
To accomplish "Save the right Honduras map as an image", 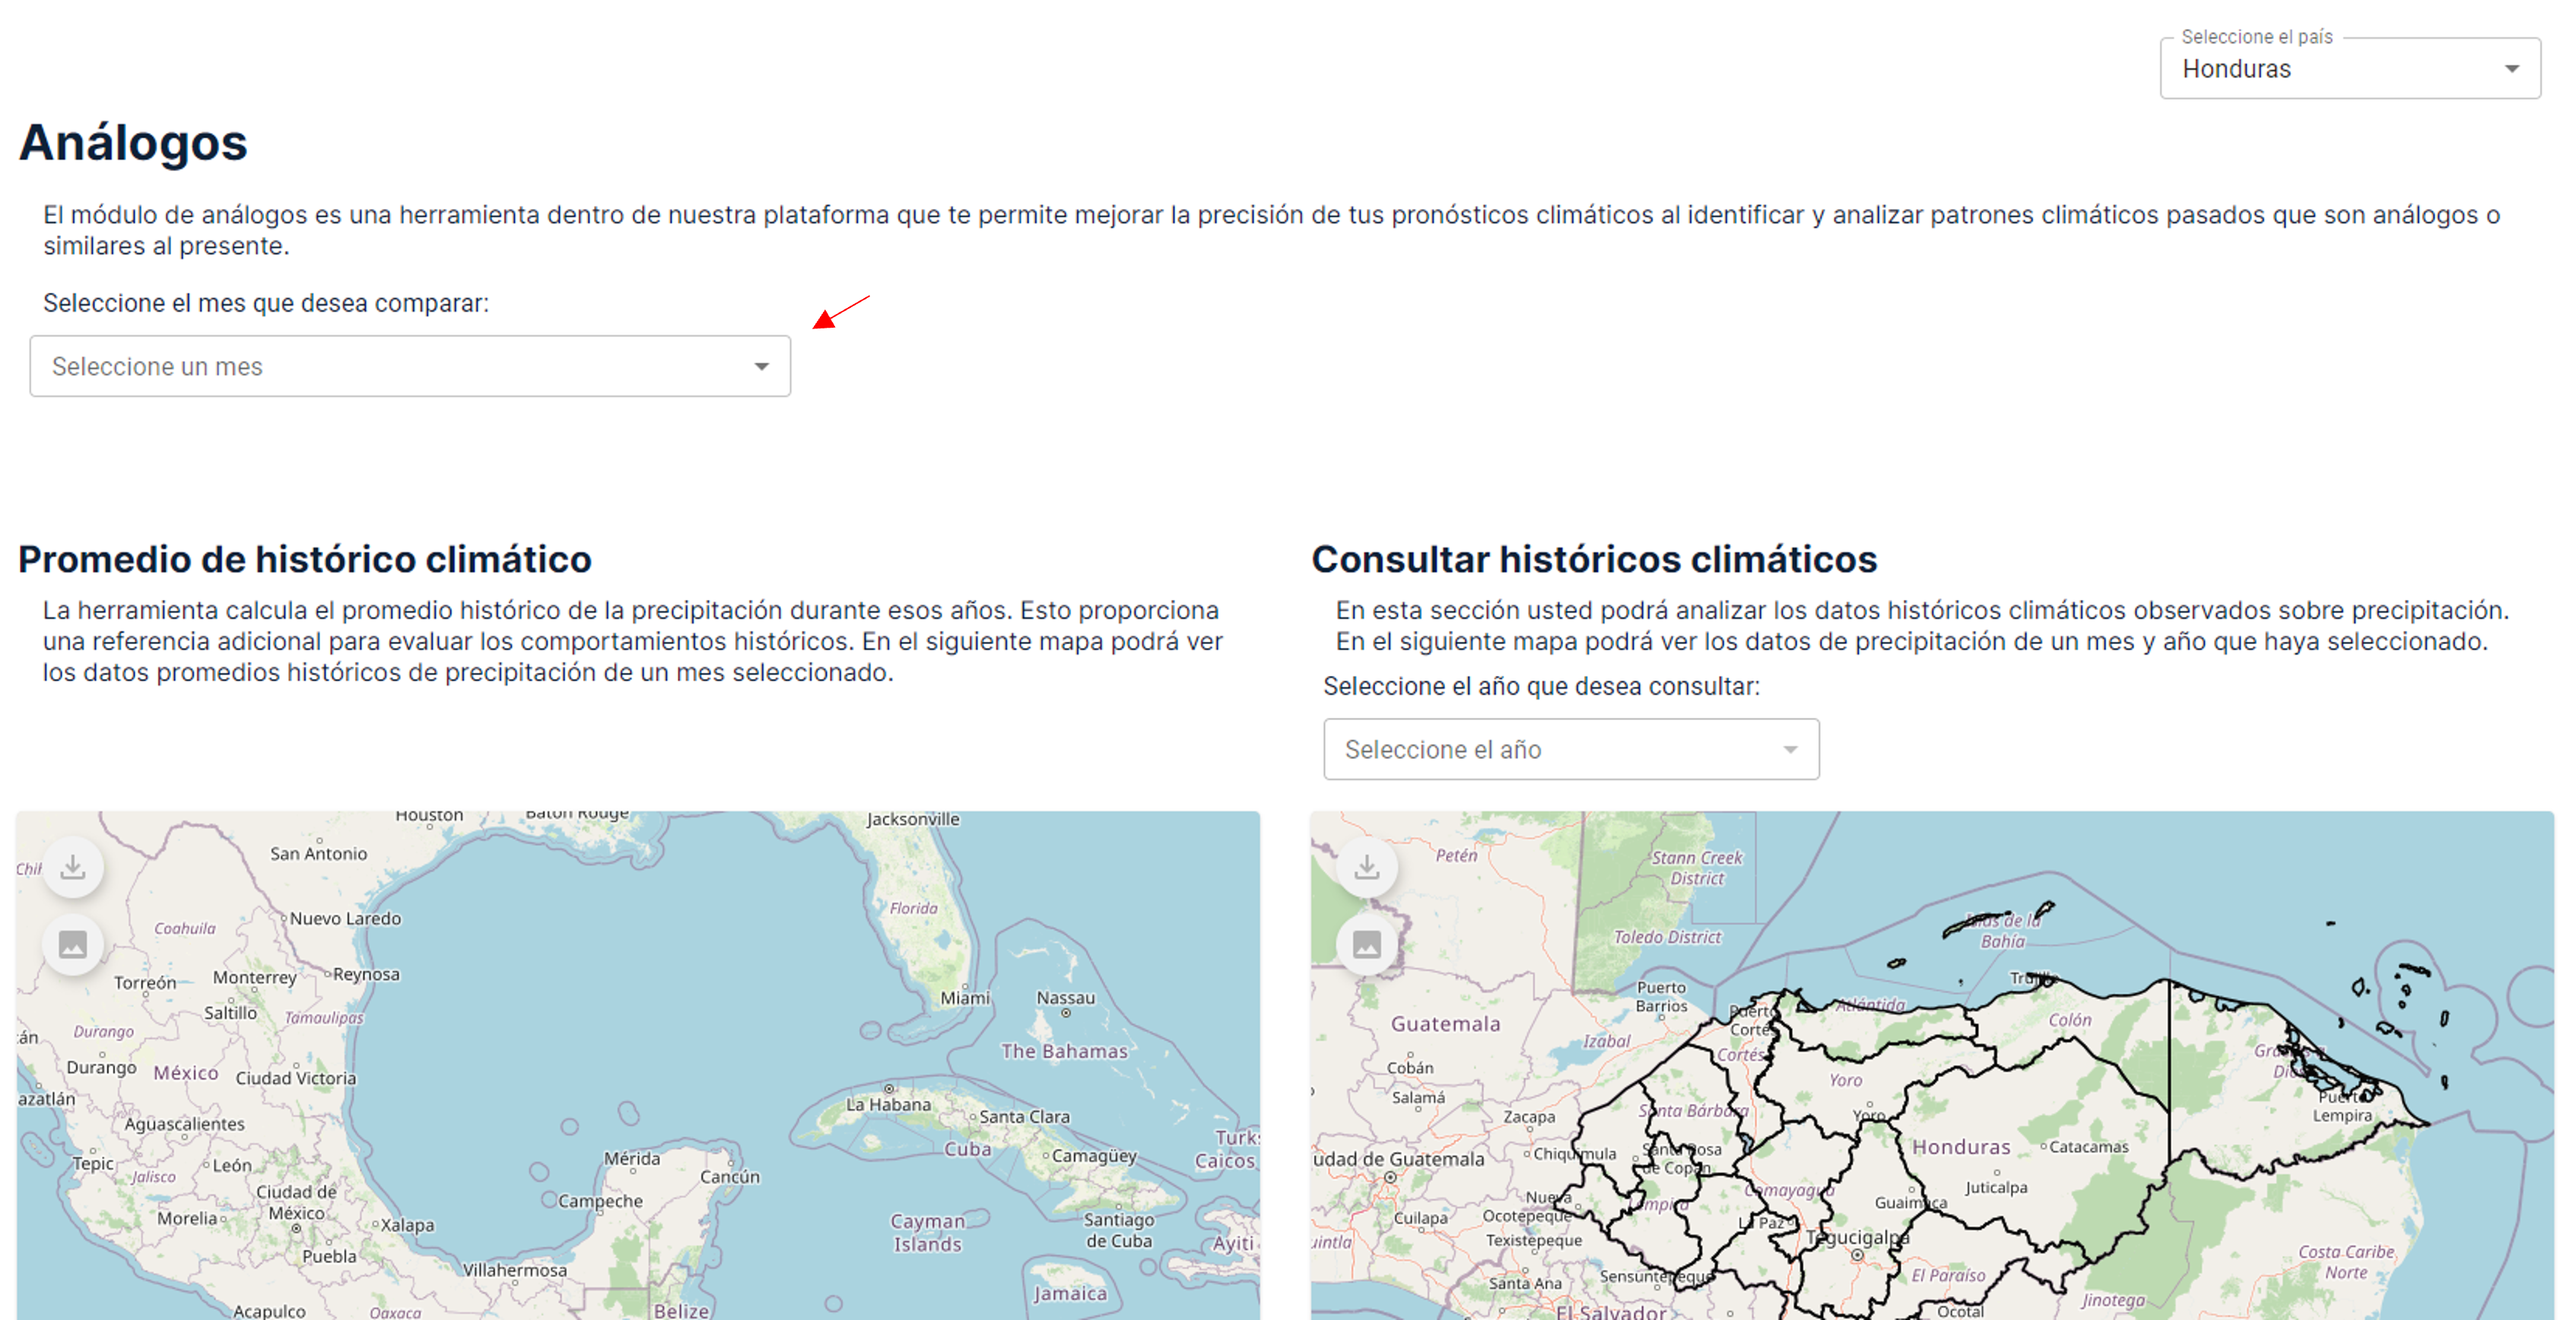I will [1367, 944].
